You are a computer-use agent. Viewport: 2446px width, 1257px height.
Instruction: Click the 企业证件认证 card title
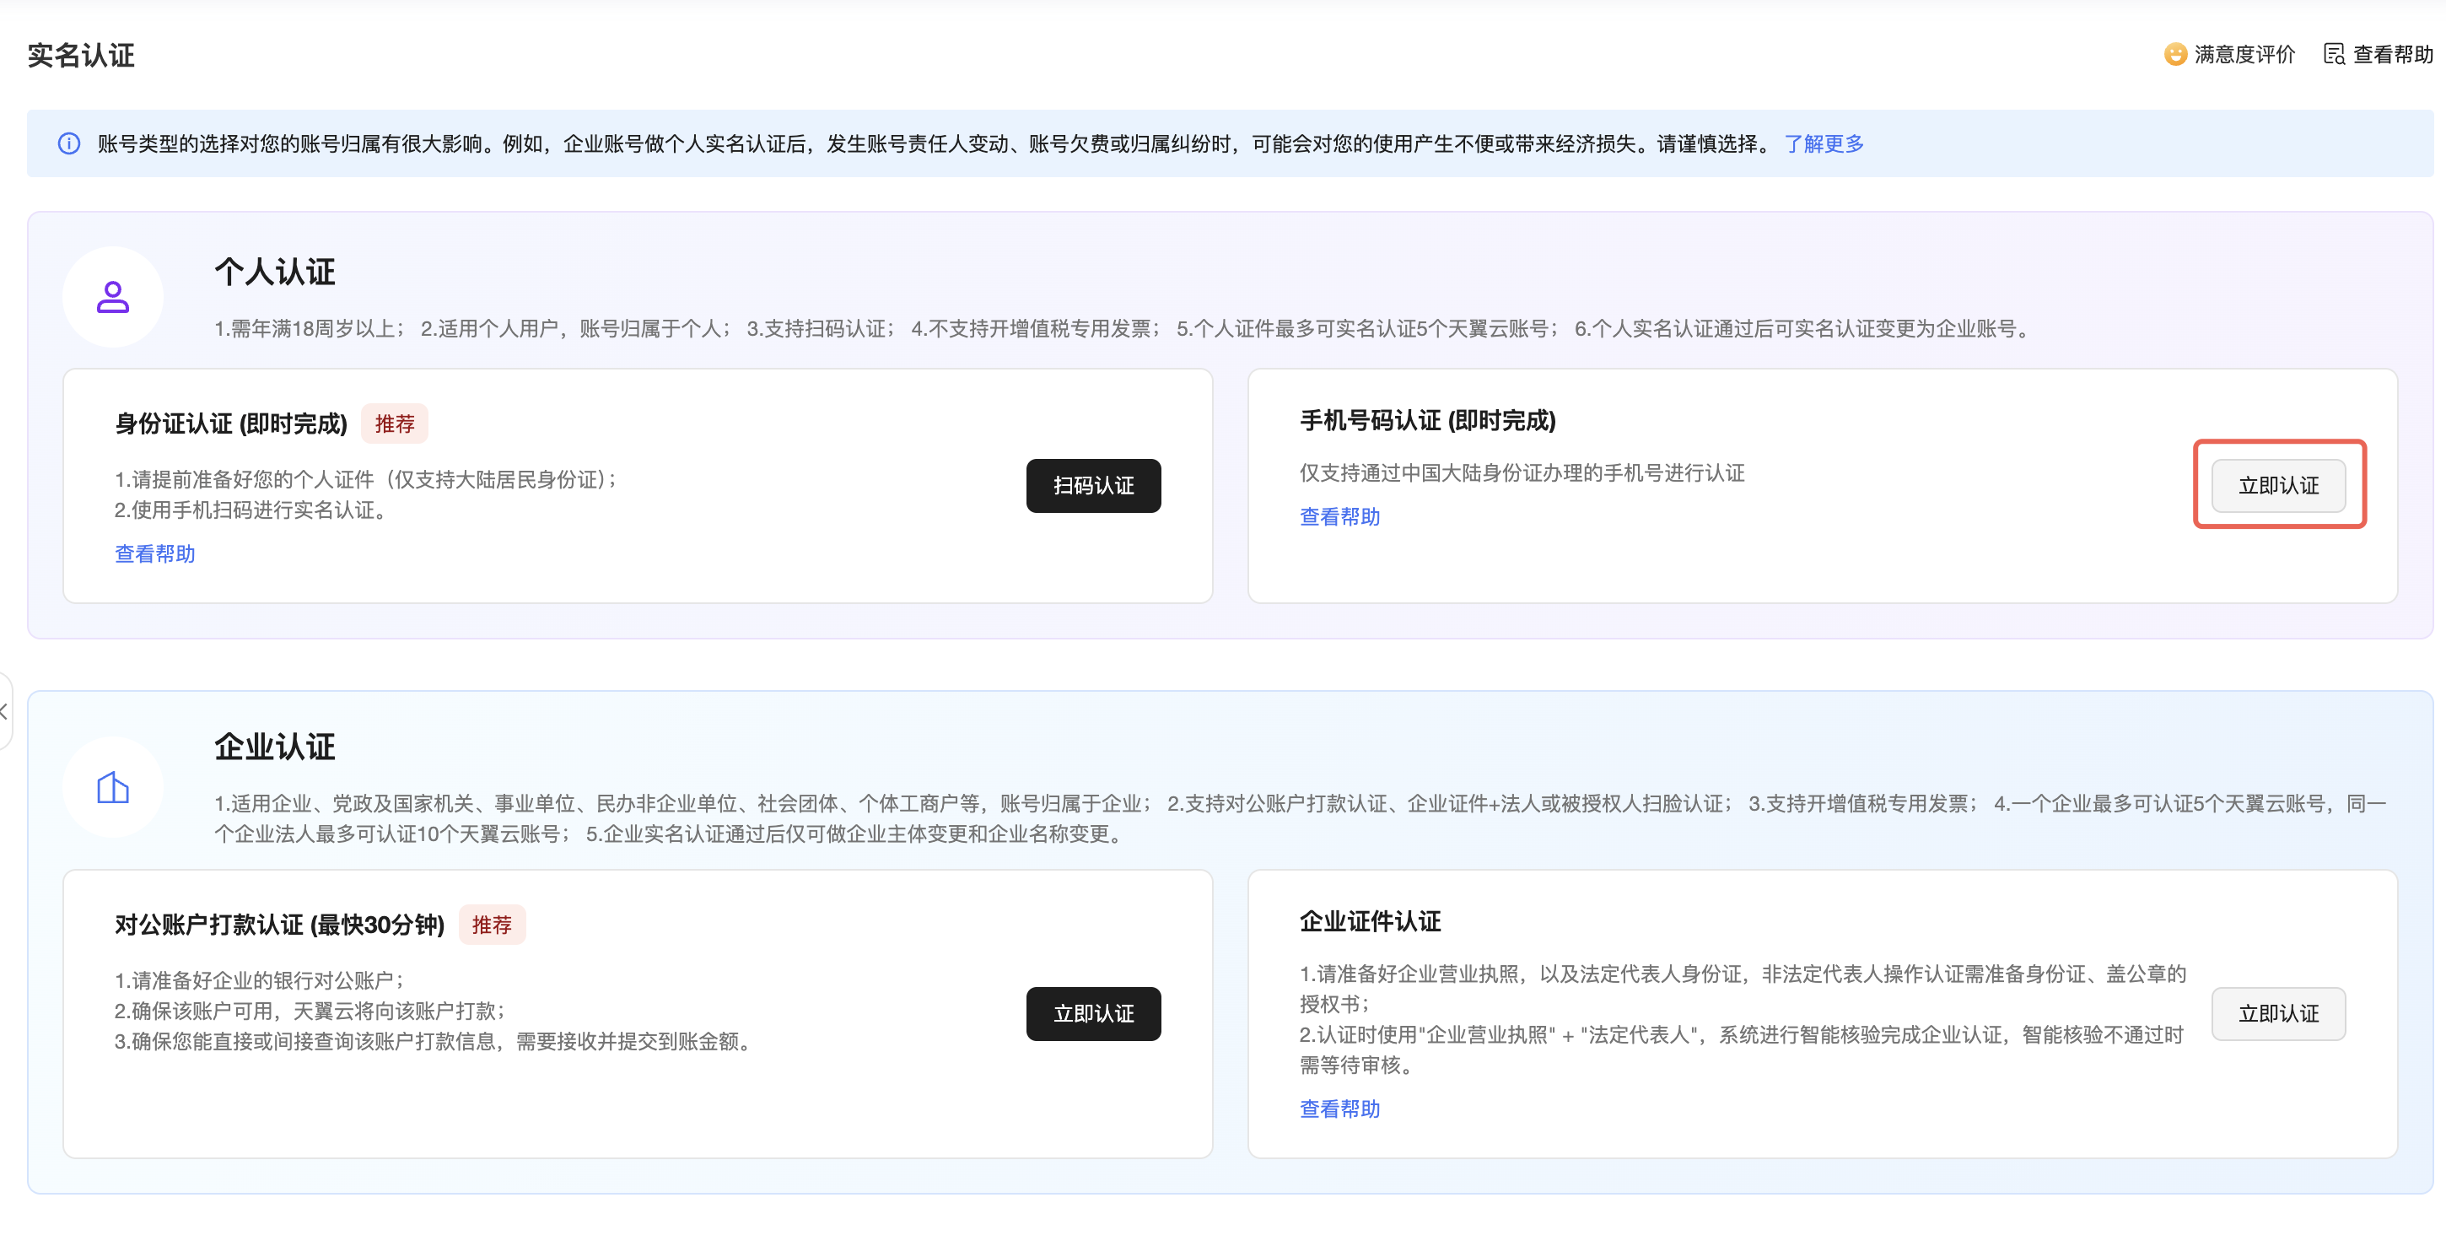point(1370,921)
